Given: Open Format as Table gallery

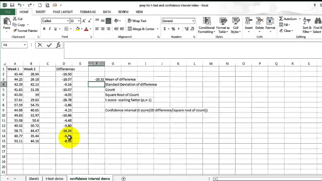Looking at the screenshot, I should click(223, 25).
